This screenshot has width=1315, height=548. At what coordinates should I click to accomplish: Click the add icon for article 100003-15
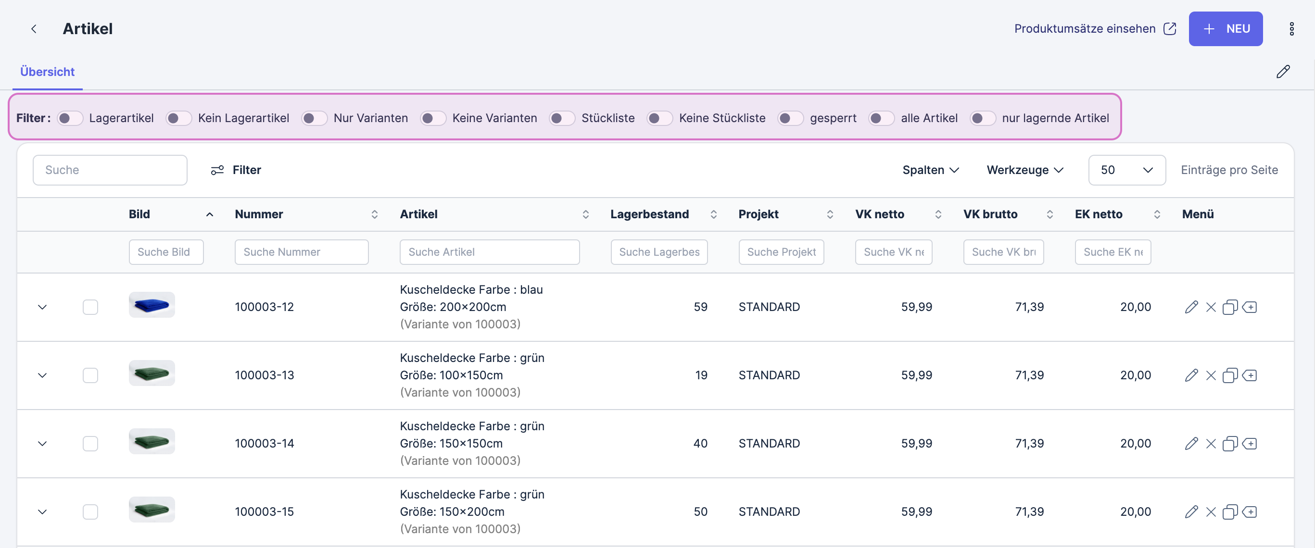click(x=1249, y=512)
